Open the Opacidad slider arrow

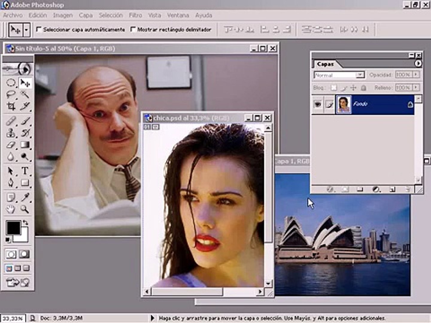[416, 74]
